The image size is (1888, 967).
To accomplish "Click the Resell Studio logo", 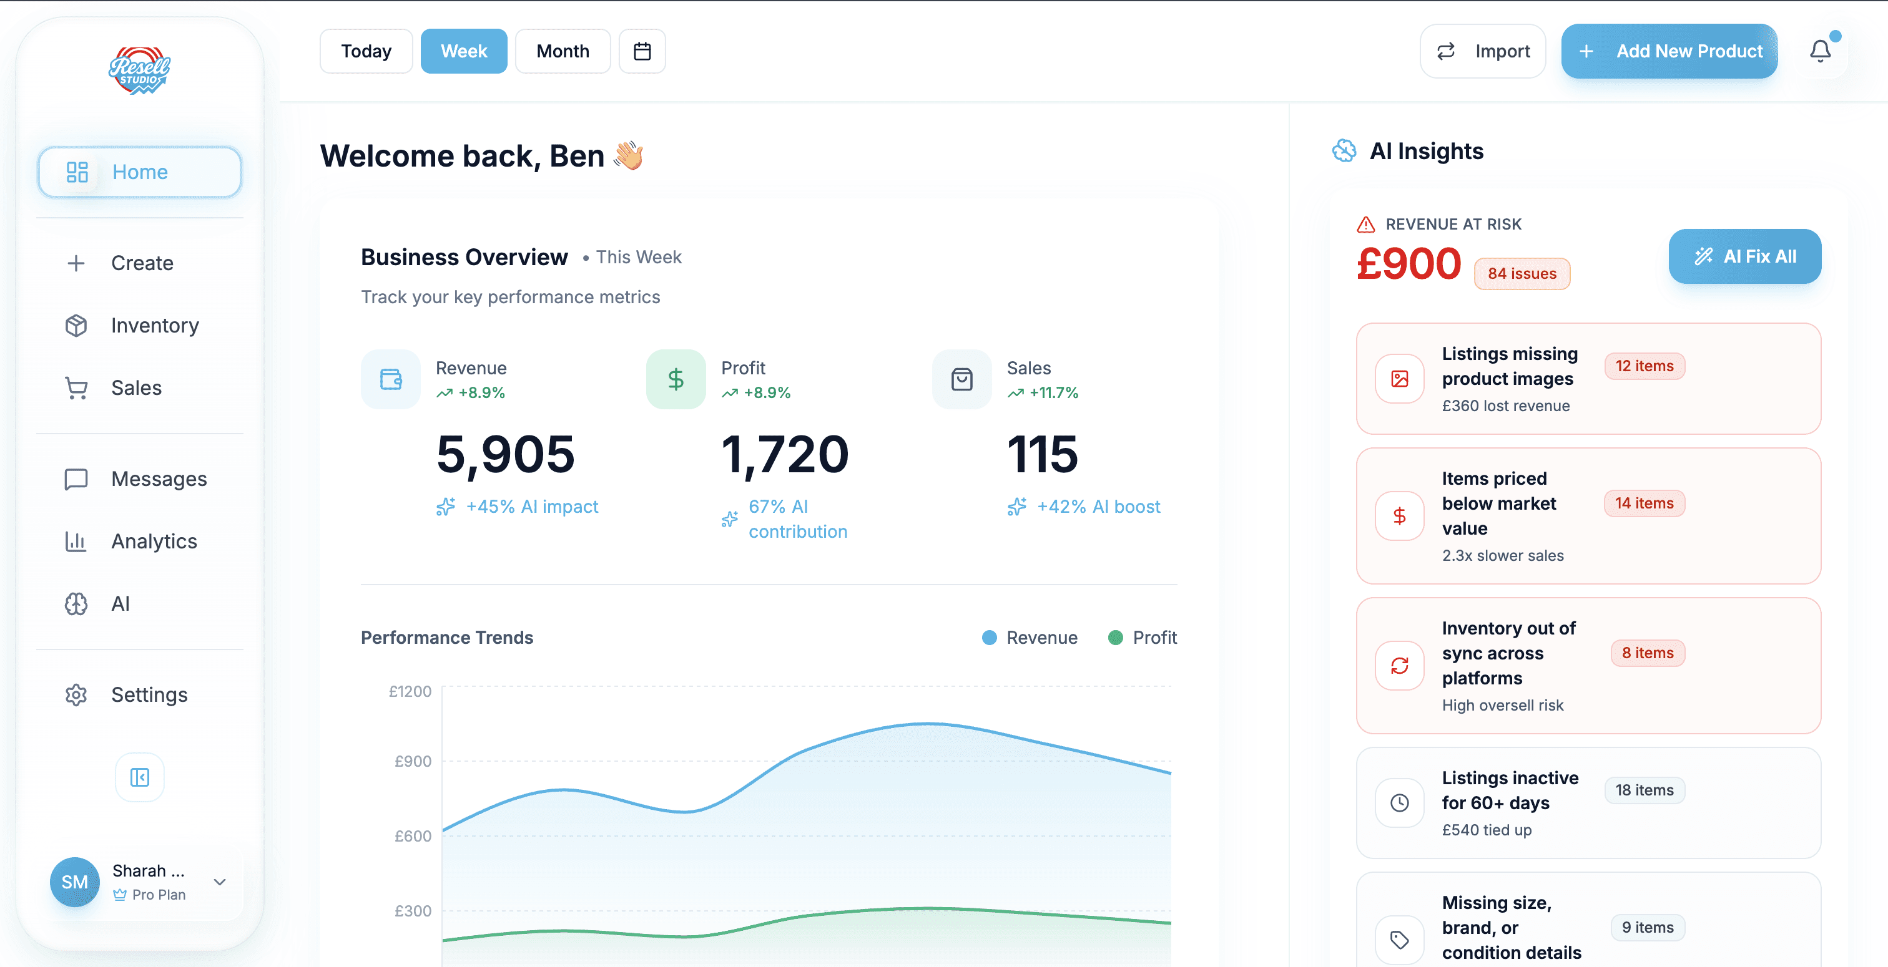I will 139,70.
